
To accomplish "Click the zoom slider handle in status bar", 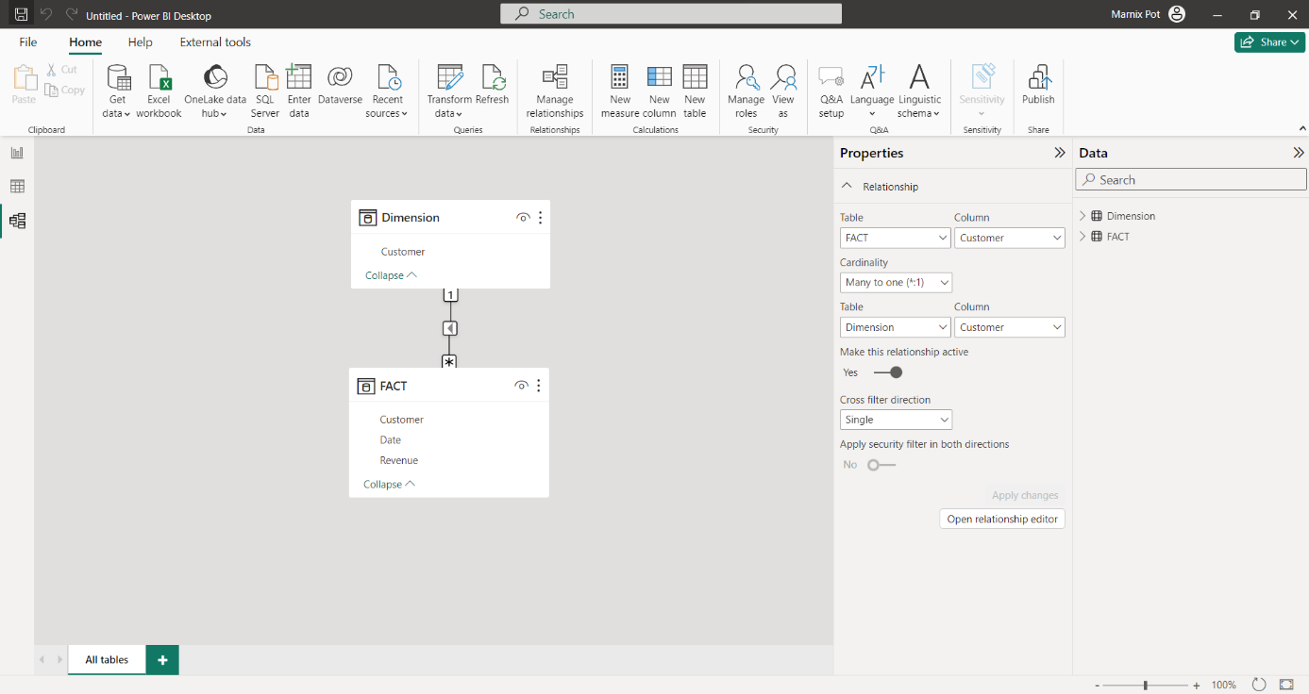I will [1146, 686].
